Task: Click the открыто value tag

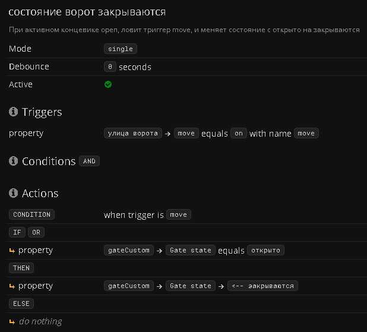Action: (x=265, y=250)
